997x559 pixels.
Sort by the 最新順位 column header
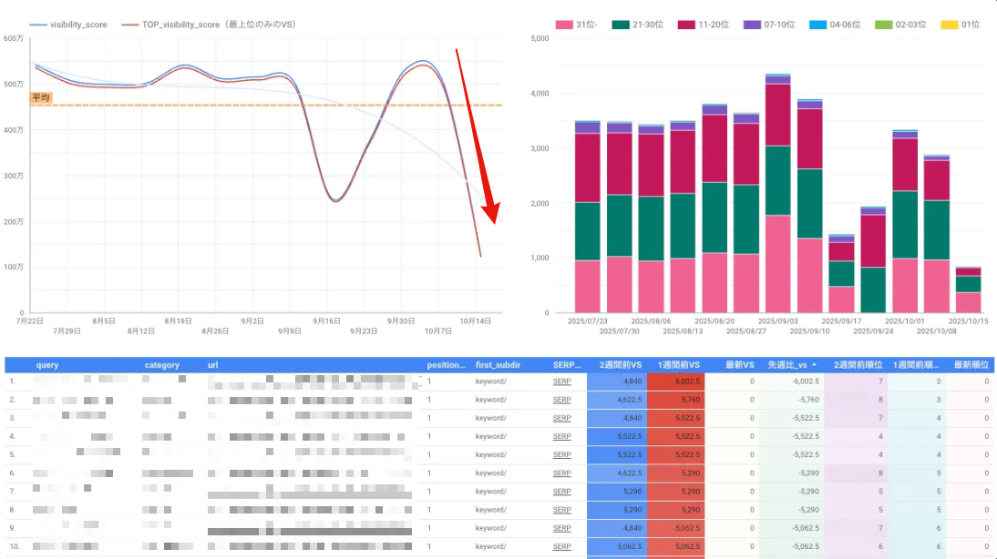[971, 365]
